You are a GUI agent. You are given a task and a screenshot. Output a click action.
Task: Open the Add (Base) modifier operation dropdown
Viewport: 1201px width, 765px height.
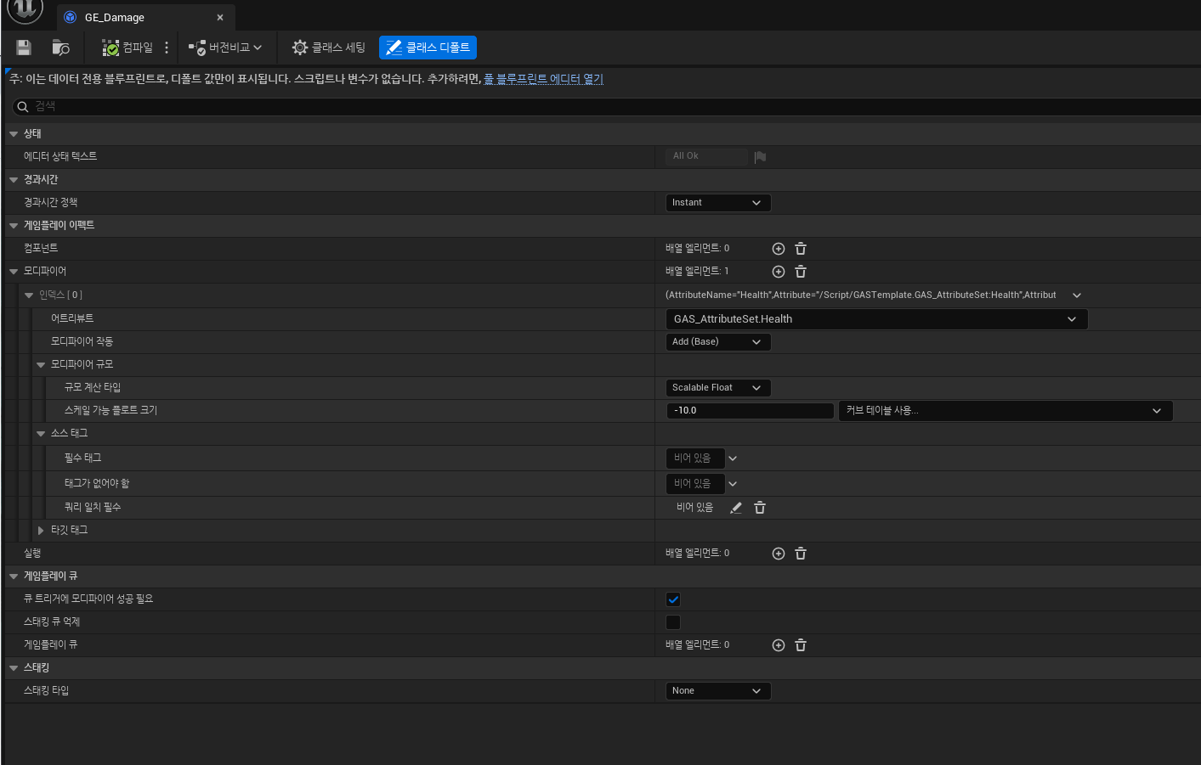click(718, 342)
